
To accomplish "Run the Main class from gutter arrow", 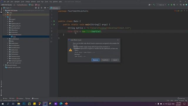I will [x=54, y=21].
